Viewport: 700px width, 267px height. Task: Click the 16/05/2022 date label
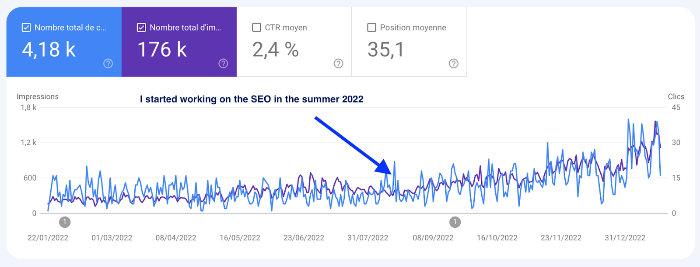(x=240, y=238)
